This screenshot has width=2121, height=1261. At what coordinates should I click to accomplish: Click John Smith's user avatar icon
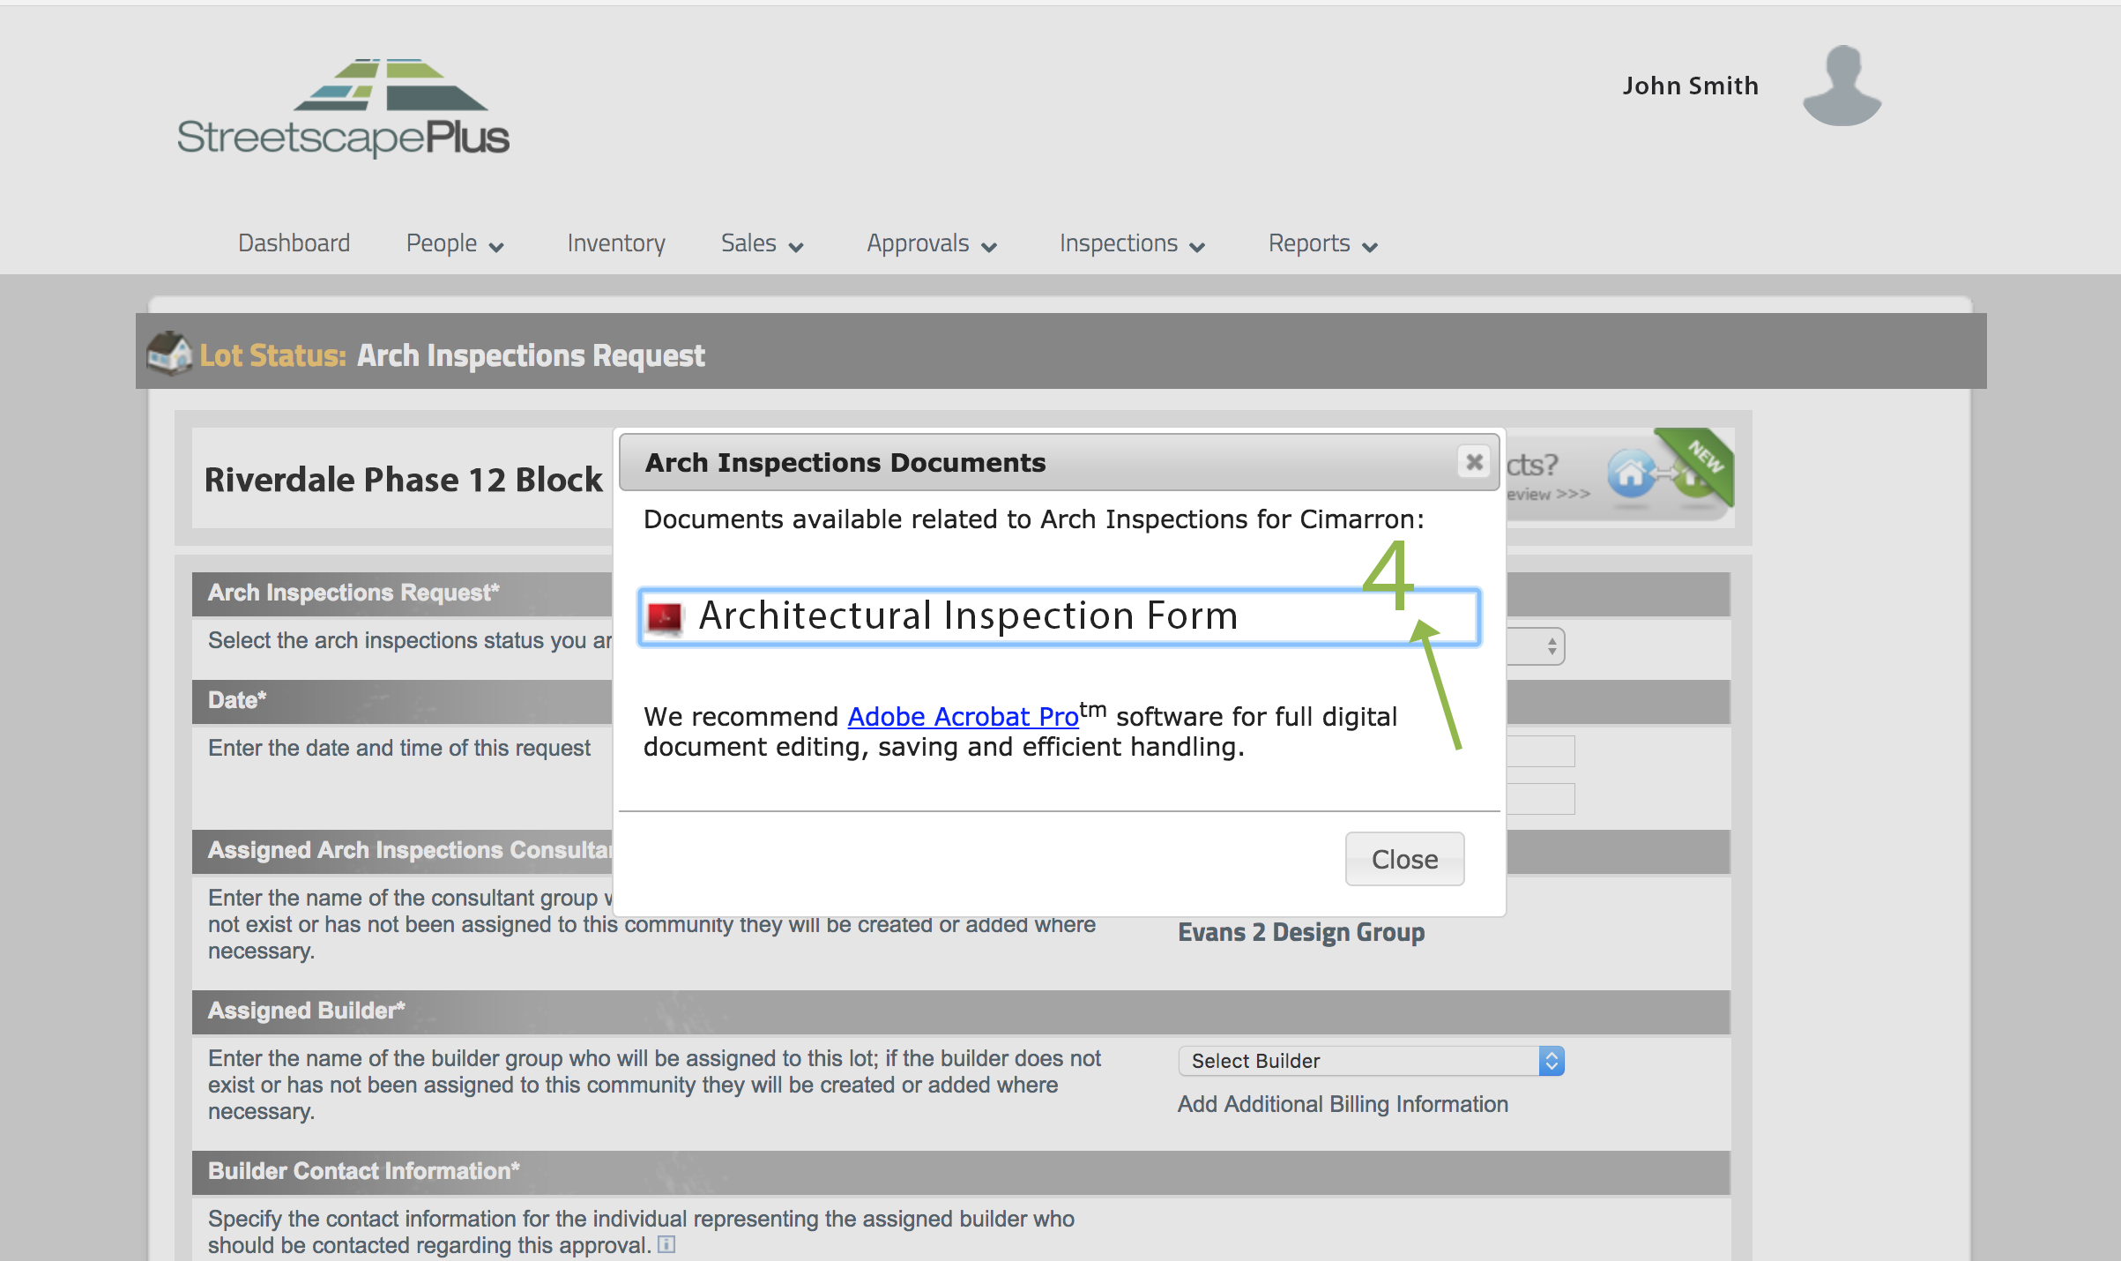click(1841, 86)
